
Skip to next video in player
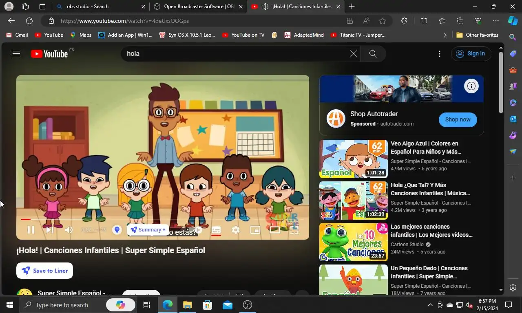49,230
